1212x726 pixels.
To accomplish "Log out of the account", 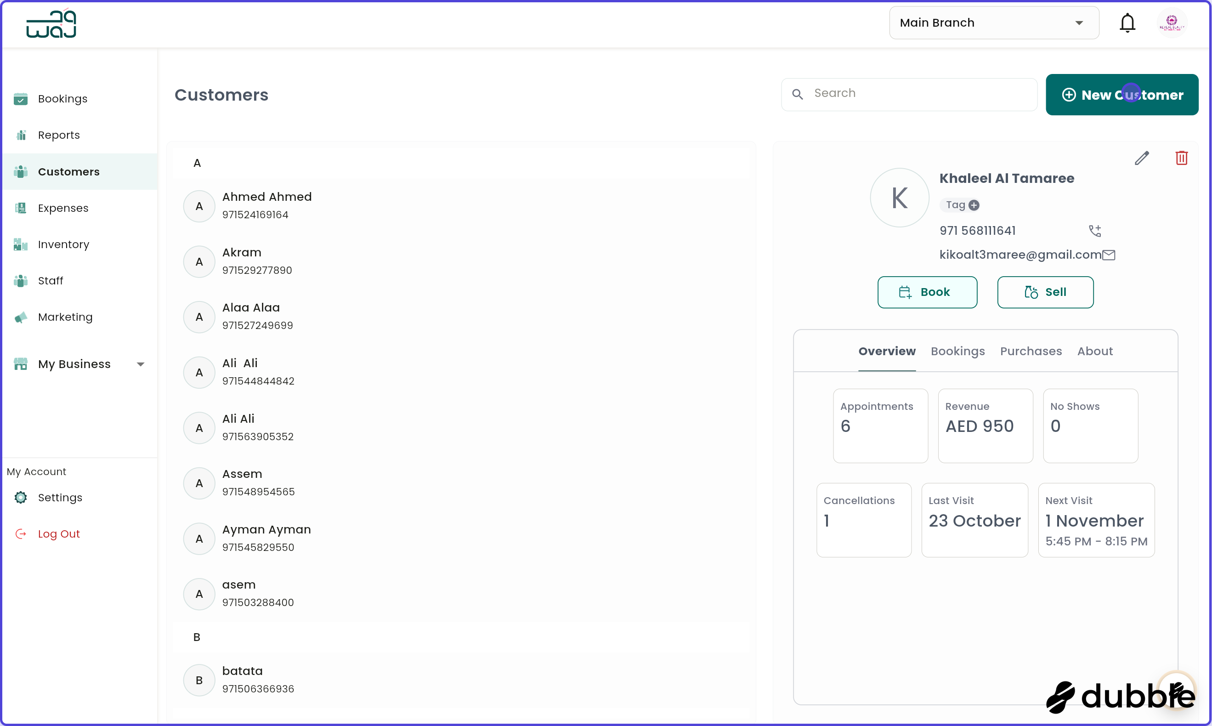I will [59, 534].
